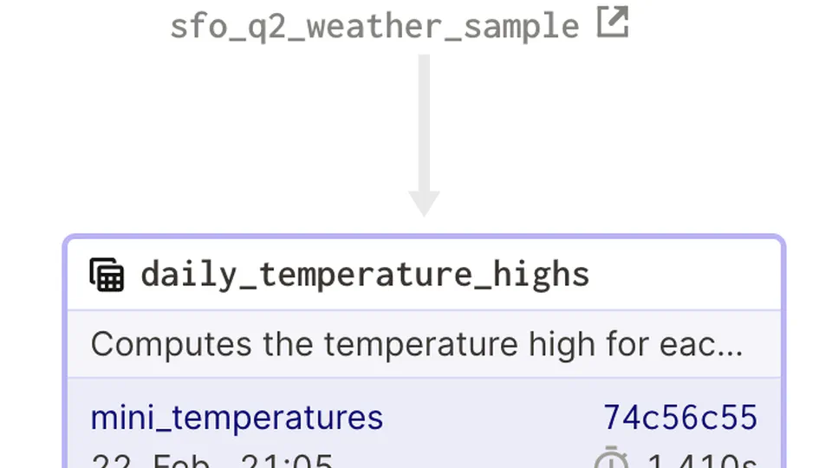
Task: Click the blank space between mini_temperatures and 74c56c55
Action: (x=492, y=418)
